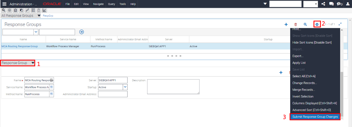Maximize list with expand arrows icon

pos(340,24)
